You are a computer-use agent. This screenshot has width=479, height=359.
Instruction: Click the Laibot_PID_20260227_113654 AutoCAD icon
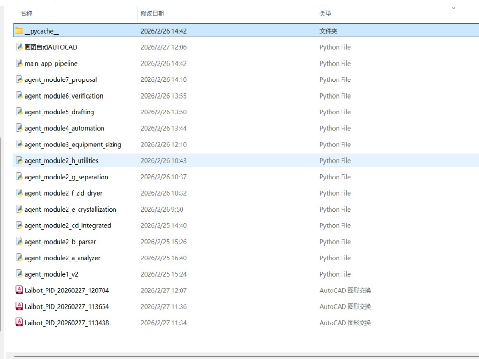19,306
